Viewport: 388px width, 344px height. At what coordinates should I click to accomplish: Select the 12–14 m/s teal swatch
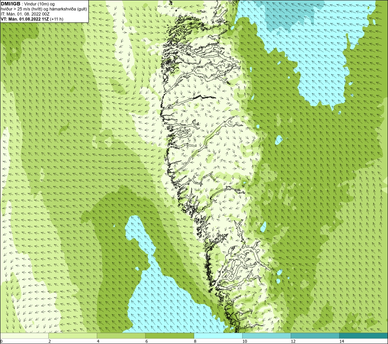pyautogui.click(x=315, y=336)
